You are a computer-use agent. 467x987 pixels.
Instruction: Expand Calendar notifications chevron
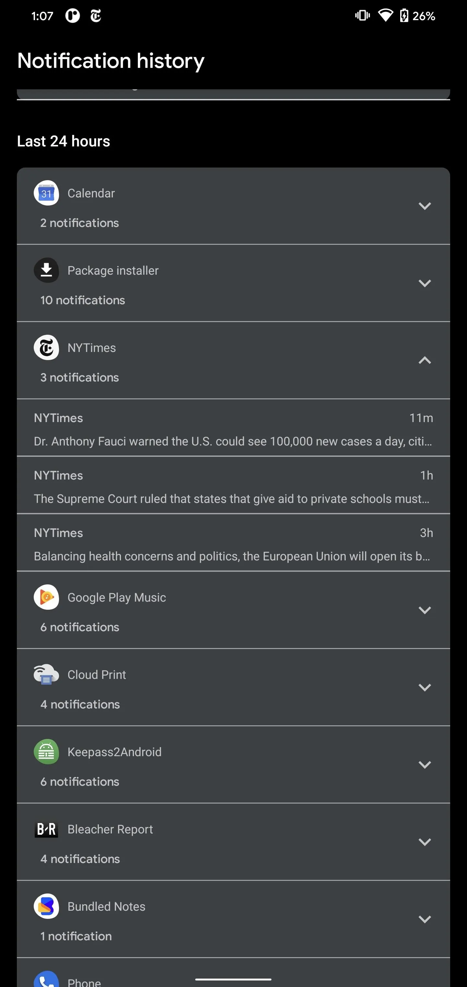tap(425, 206)
